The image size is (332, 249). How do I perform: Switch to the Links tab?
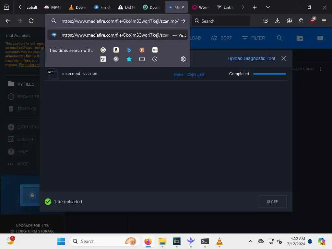(225, 7)
